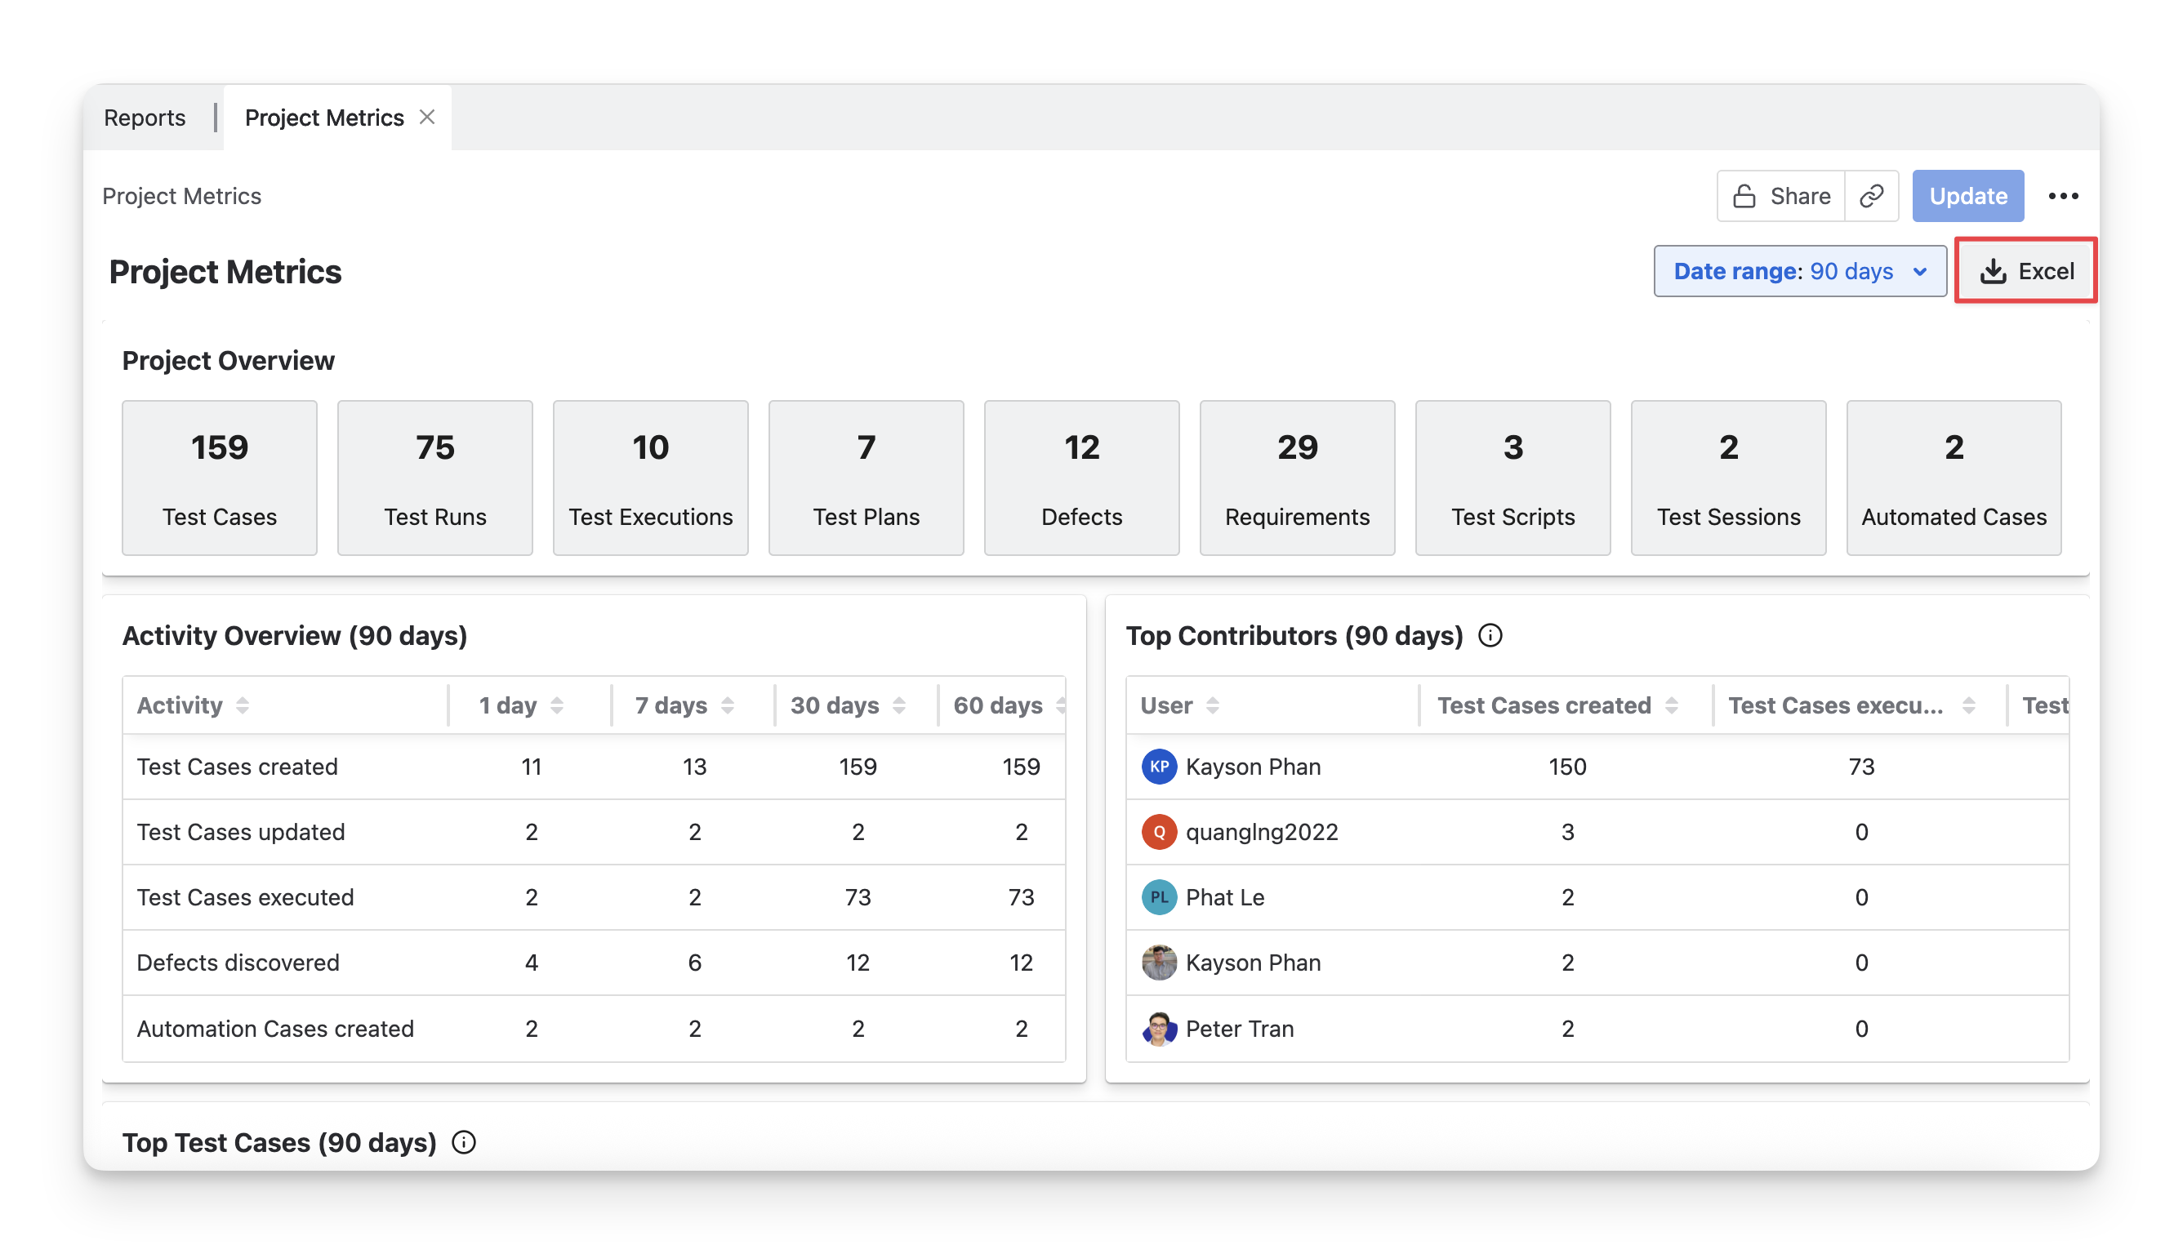Screen dimensions: 2183x1254
Task: Select the Project Metrics tab
Action: tap(324, 117)
